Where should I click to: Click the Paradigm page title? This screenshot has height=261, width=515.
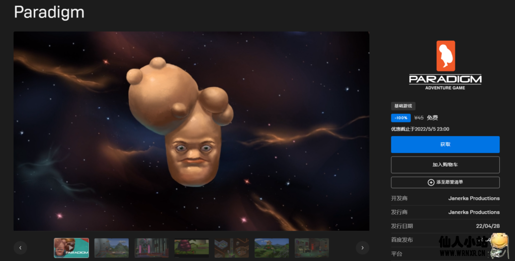coord(49,13)
